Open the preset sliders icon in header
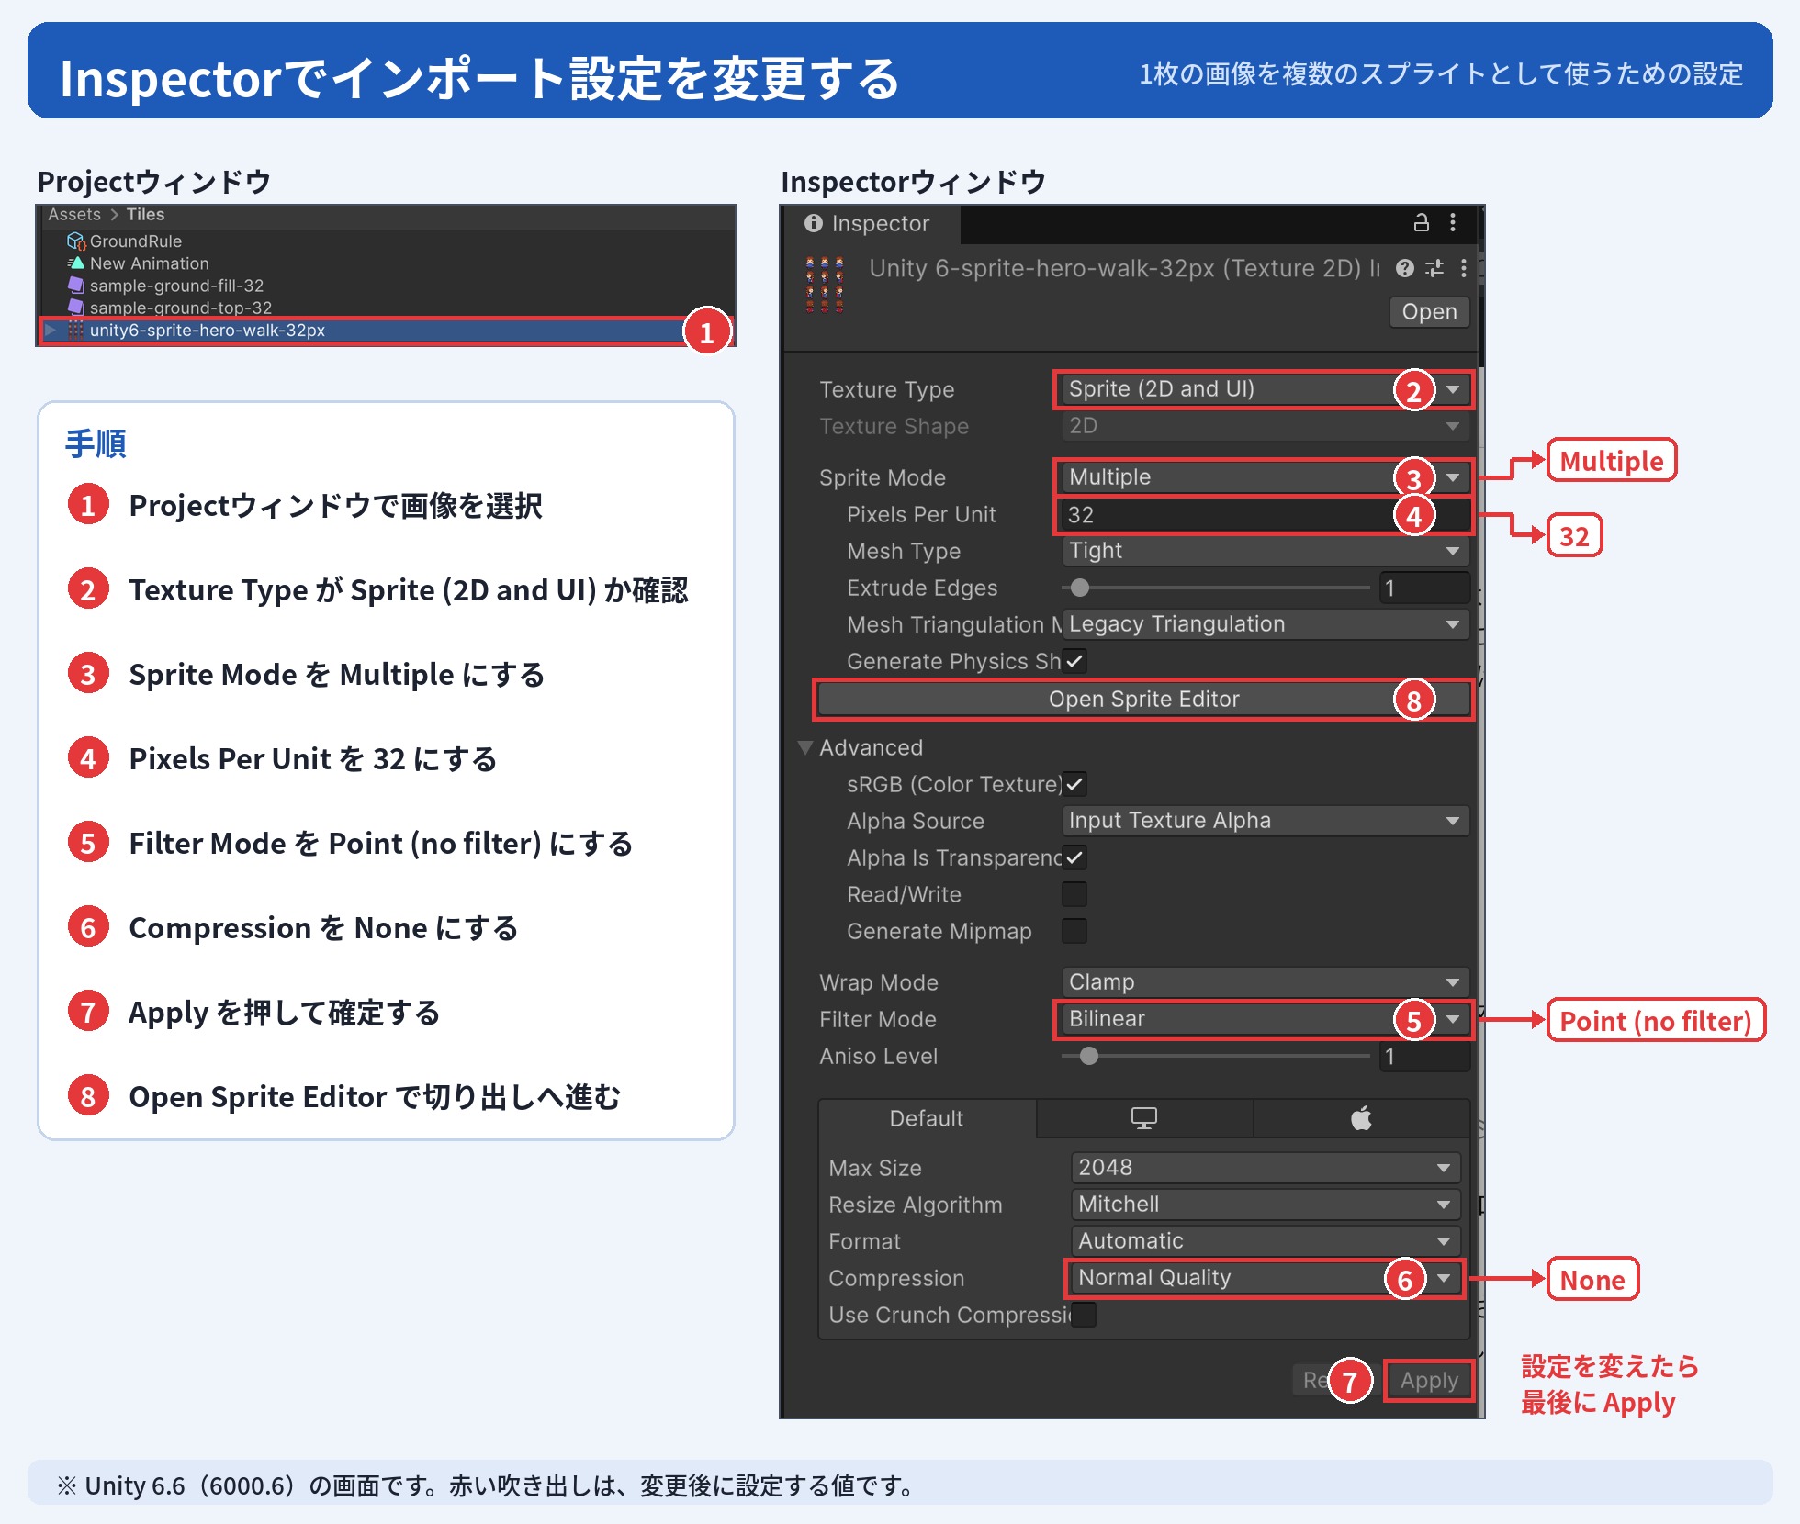The width and height of the screenshot is (1800, 1524). tap(1434, 268)
